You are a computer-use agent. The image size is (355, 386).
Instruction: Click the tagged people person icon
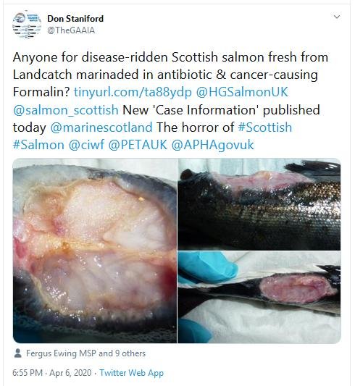(17, 353)
